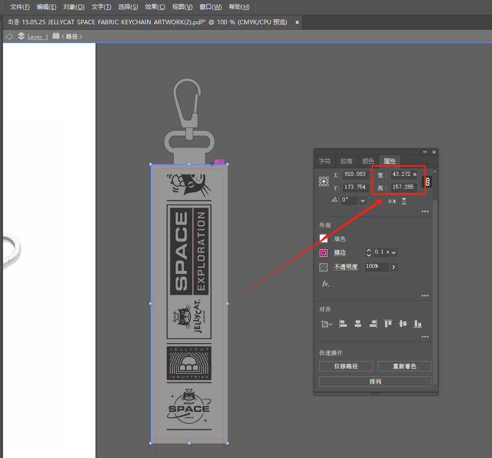Open the align to artboard dropdown
The width and height of the screenshot is (492, 458).
(x=327, y=324)
